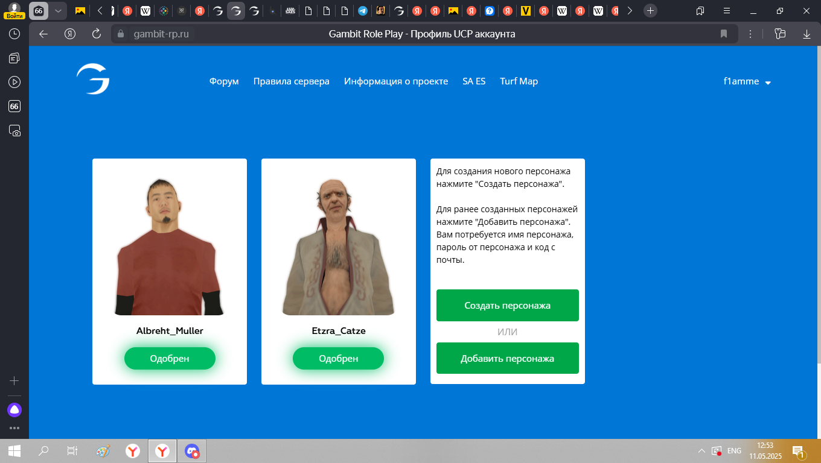This screenshot has height=463, width=821.
Task: Launch Paint from the taskbar
Action: (x=103, y=450)
